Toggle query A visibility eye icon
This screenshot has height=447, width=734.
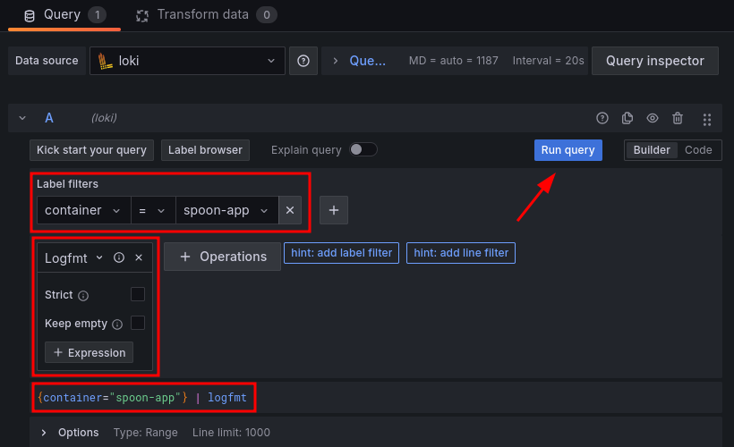point(653,118)
